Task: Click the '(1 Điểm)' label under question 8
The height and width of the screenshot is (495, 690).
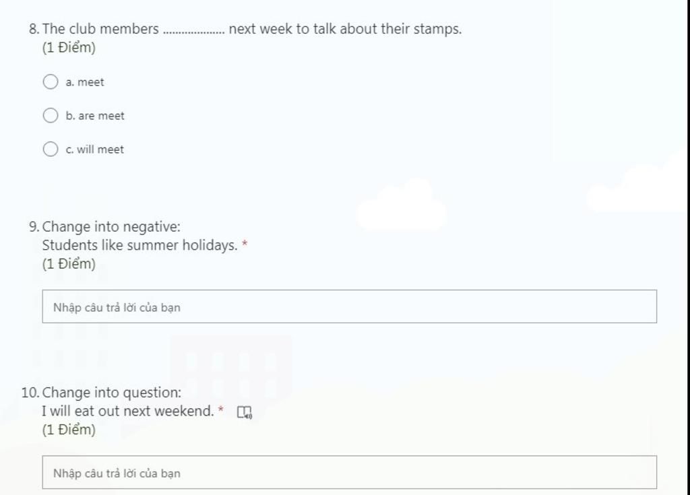Action: (69, 48)
